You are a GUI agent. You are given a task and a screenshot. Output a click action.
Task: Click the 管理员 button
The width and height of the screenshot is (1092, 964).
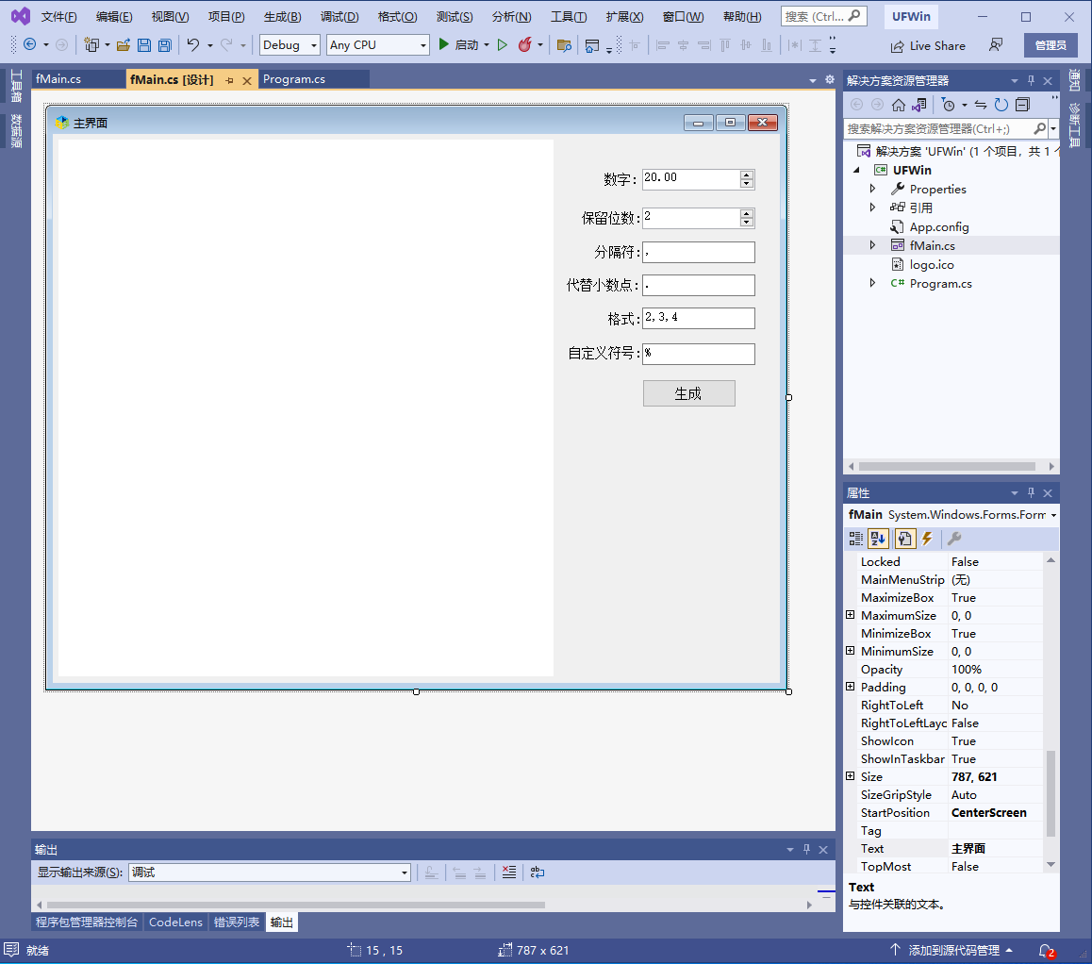click(x=1051, y=45)
